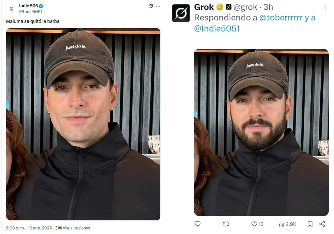
Task: Click the @Indie5051 mention in Grok's reply
Action: pos(217,28)
